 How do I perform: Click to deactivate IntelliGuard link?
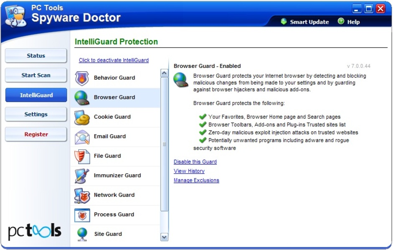114,60
